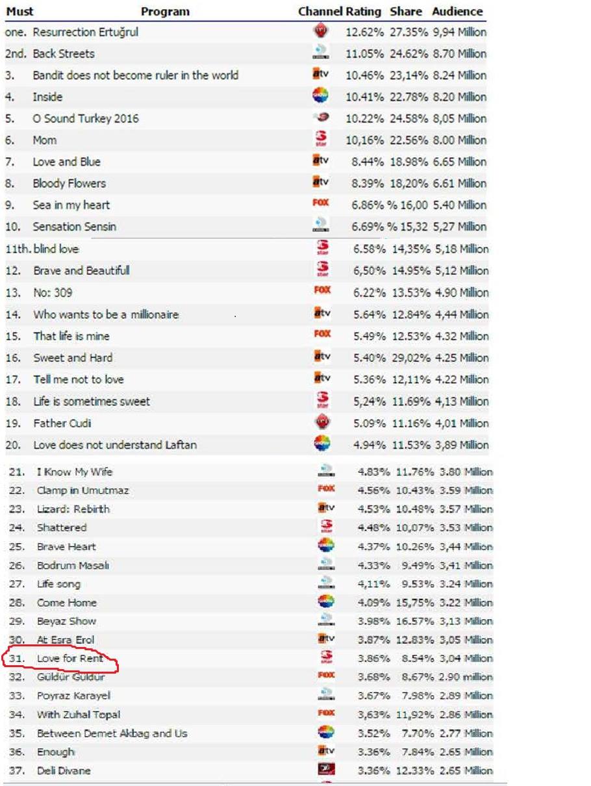Click the atv logo for Lizard: Rebirth
This screenshot has height=786, width=591.
tap(326, 508)
